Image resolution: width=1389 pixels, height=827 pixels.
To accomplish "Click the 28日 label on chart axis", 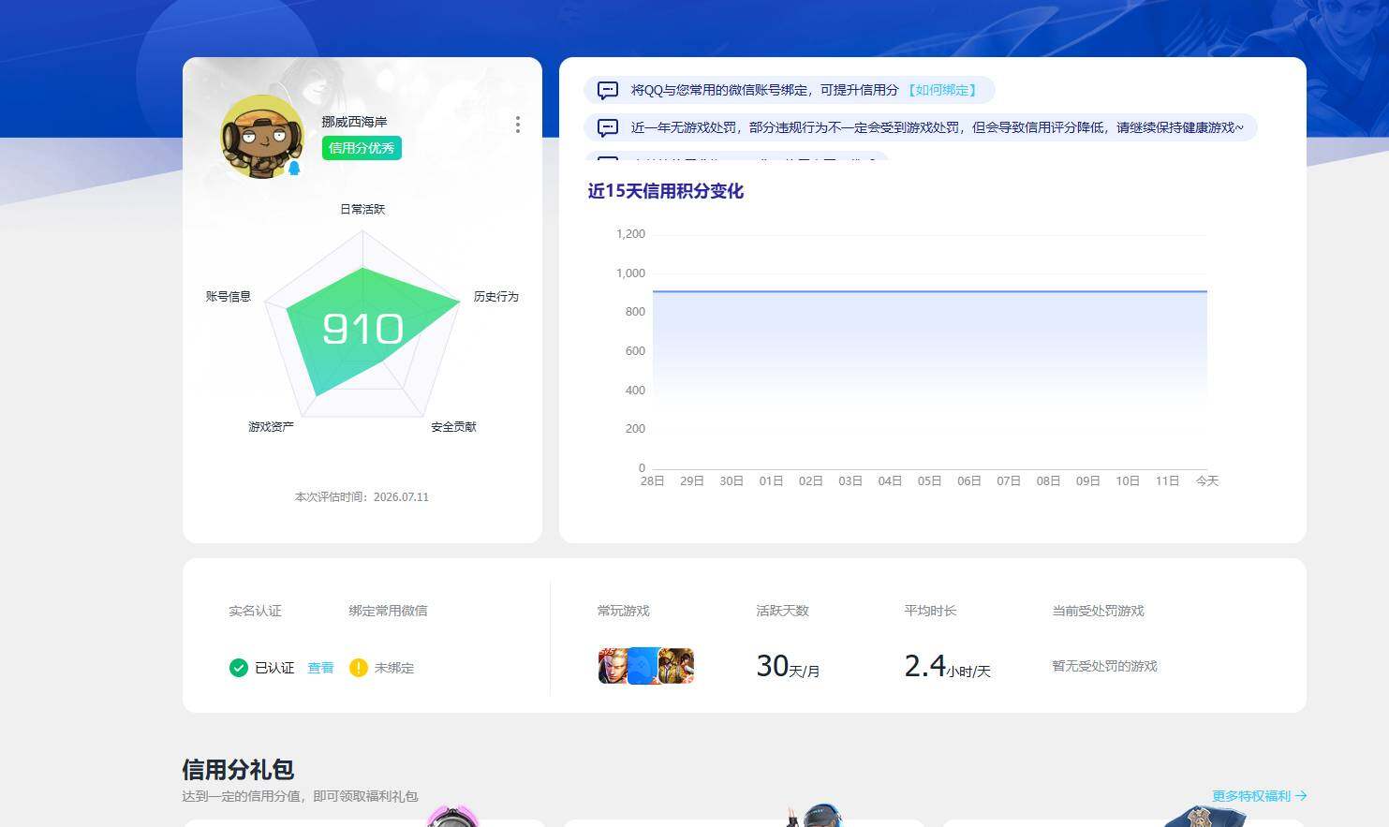I will pos(653,480).
